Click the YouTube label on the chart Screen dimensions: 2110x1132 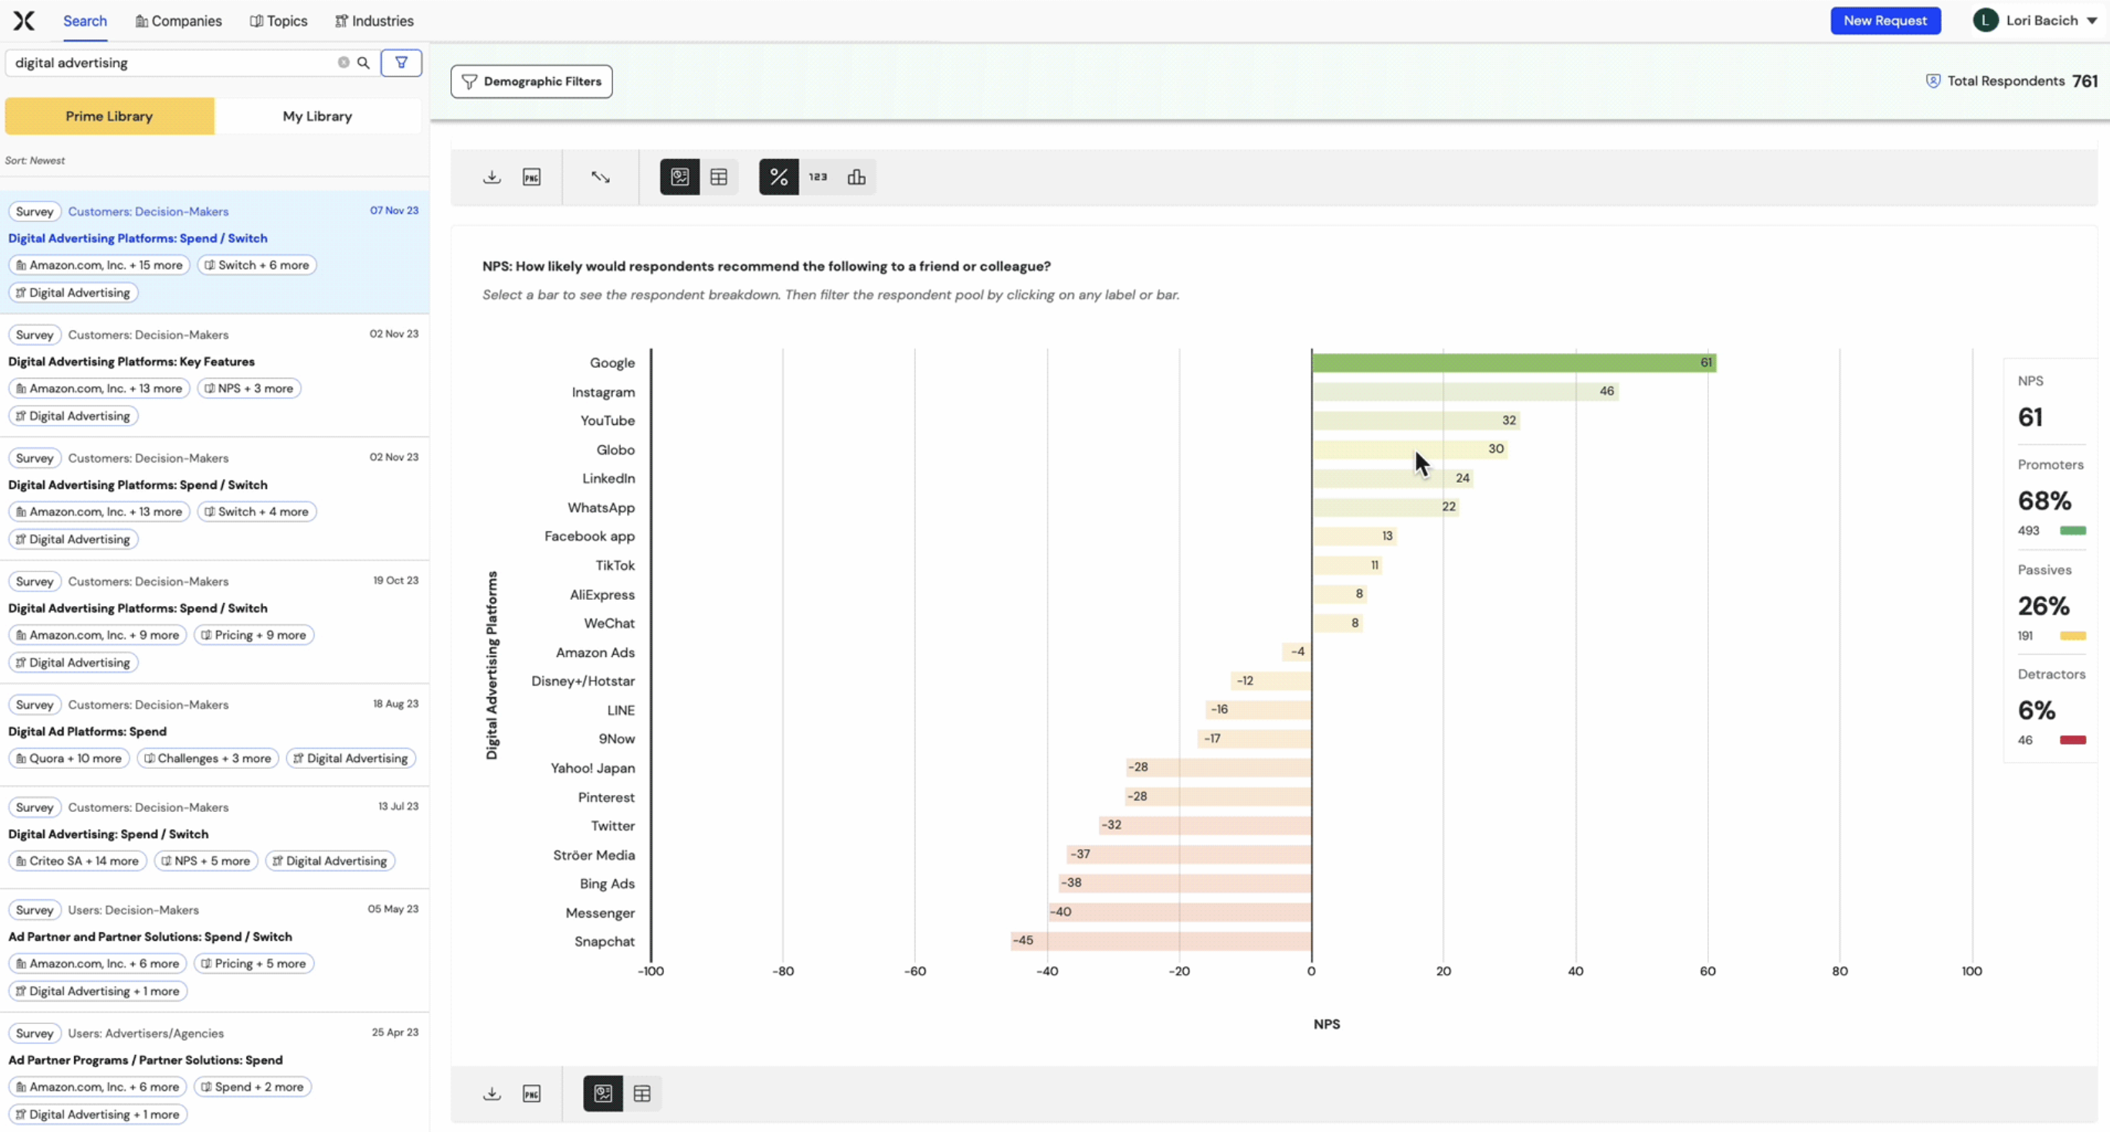click(608, 420)
